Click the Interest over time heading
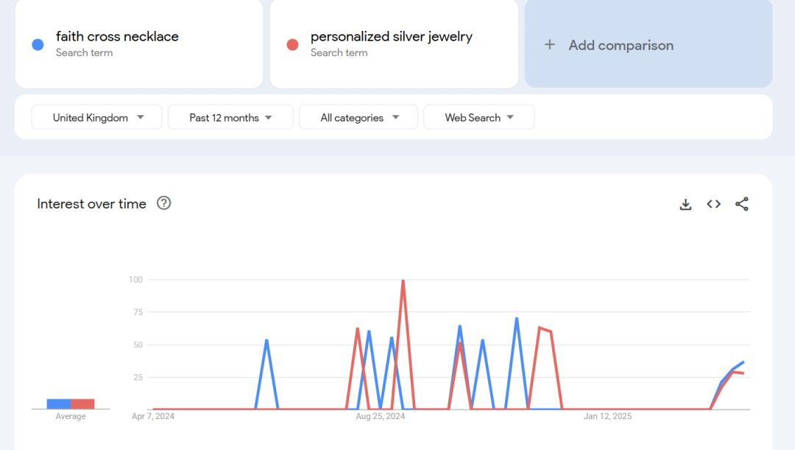Viewport: 795px width, 450px height. pos(92,204)
